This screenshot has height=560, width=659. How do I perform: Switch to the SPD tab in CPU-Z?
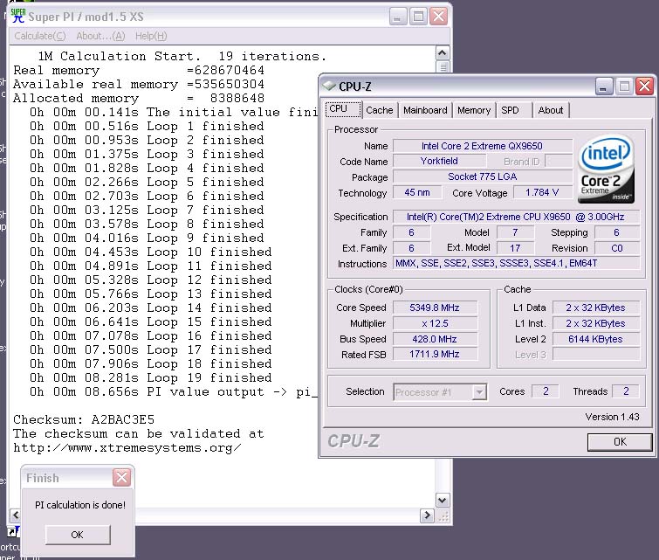coord(511,110)
